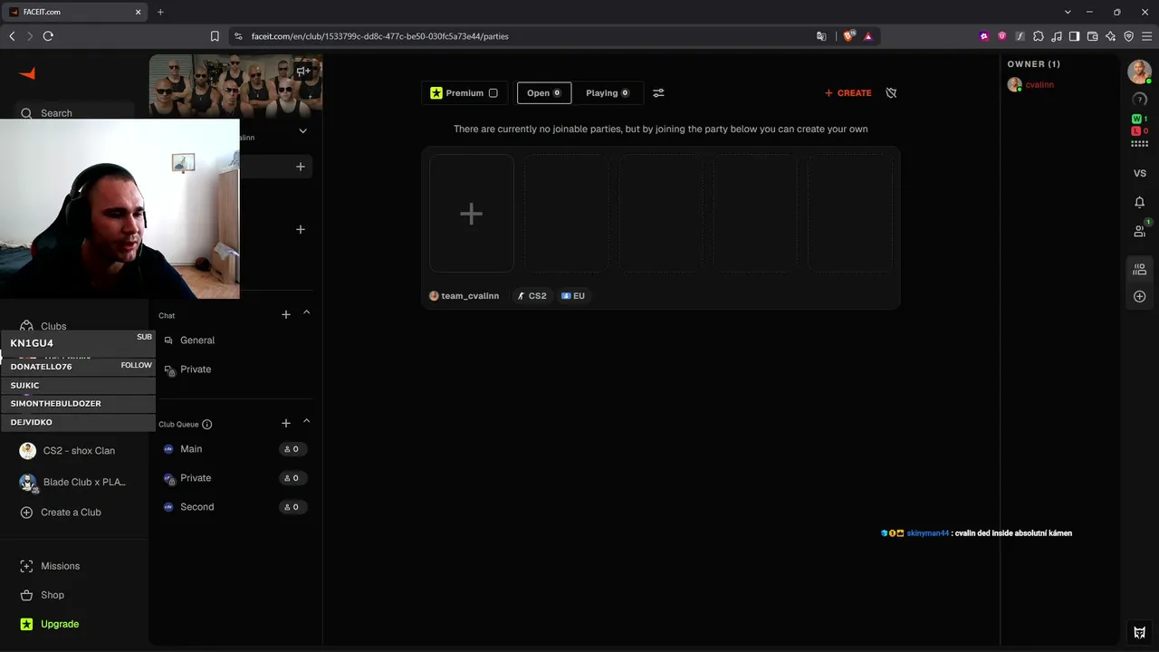Open Missions in the left sidebar
Viewport: 1159px width, 652px height.
[x=51, y=566]
